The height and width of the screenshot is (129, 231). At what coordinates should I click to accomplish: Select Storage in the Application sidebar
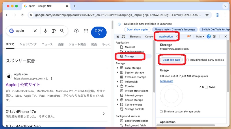129,56
